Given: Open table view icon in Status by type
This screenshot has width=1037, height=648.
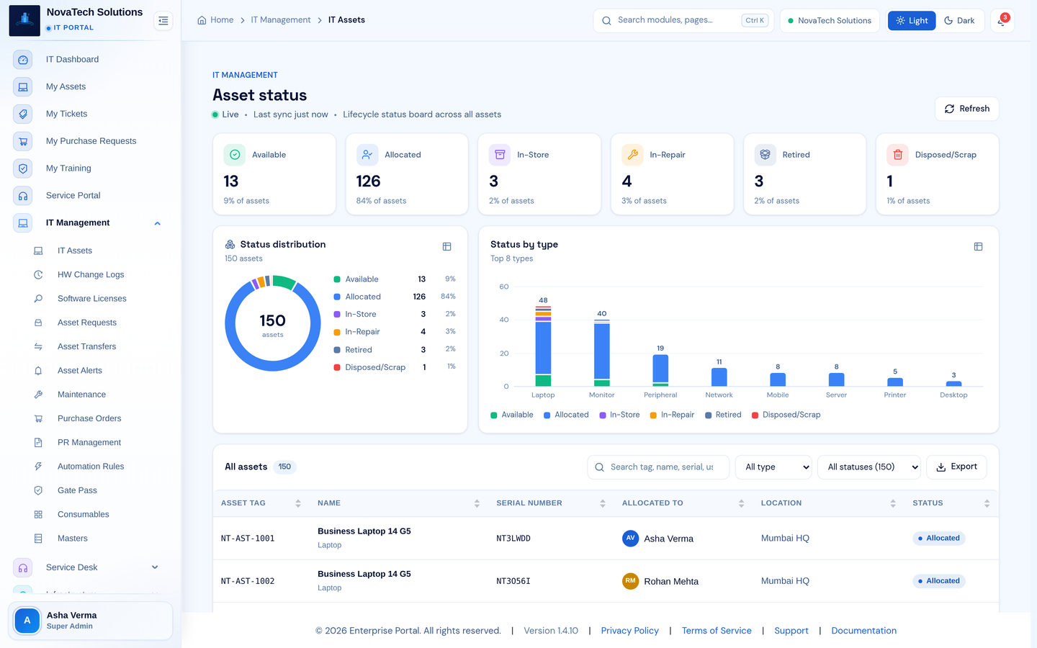Looking at the screenshot, I should [978, 246].
